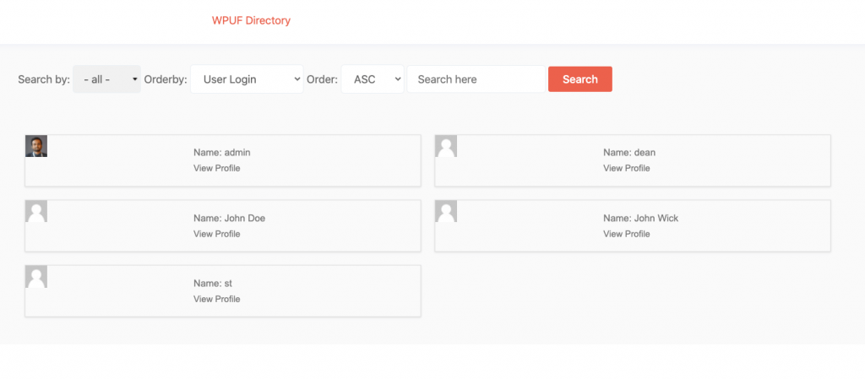
Task: Open John Wick's View Profile link
Action: click(627, 234)
